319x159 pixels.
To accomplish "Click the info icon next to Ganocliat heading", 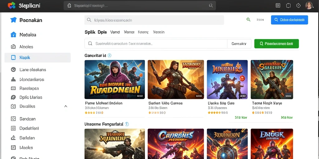I will (109, 55).
